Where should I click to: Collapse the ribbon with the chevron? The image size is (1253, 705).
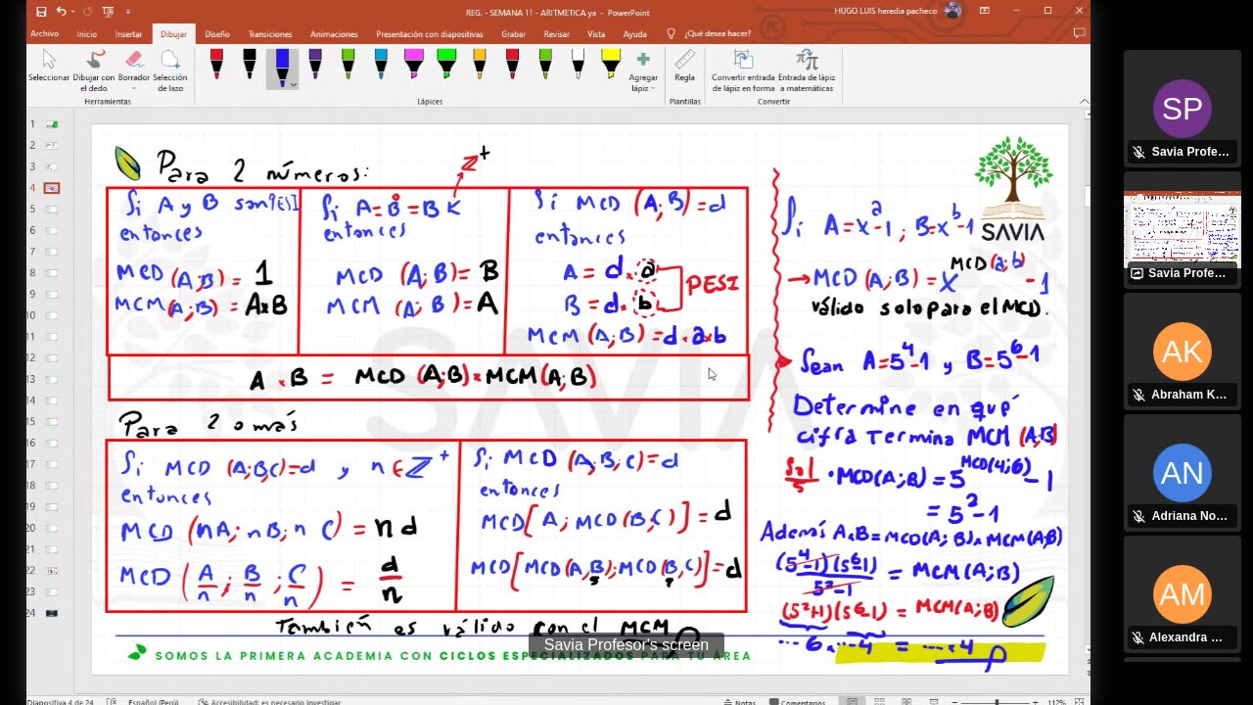(x=1084, y=101)
